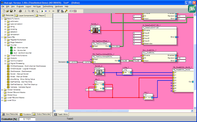This screenshot has width=197, height=122.
Task: Start evaluation with green play button
Action: point(42,11)
